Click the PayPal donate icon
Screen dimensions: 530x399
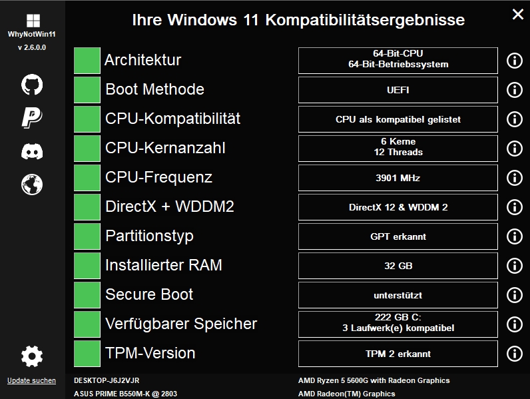(x=32, y=117)
